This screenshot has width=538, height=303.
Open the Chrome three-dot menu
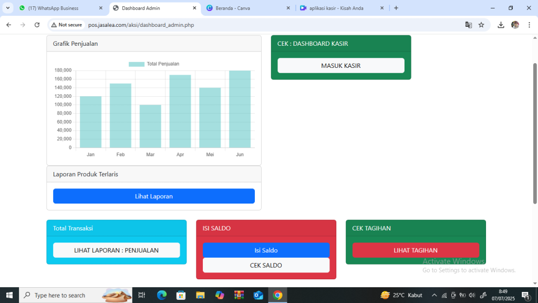point(529,25)
